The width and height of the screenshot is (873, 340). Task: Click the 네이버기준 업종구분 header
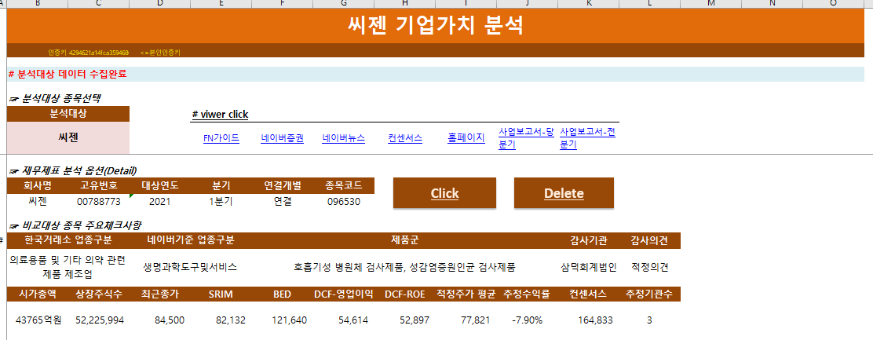coord(191,240)
